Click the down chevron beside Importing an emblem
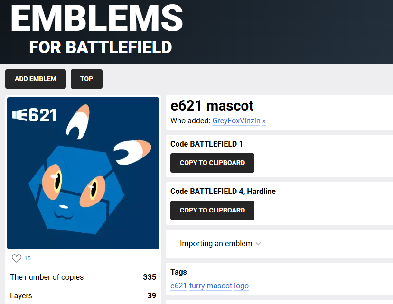This screenshot has width=393, height=304. 258,244
